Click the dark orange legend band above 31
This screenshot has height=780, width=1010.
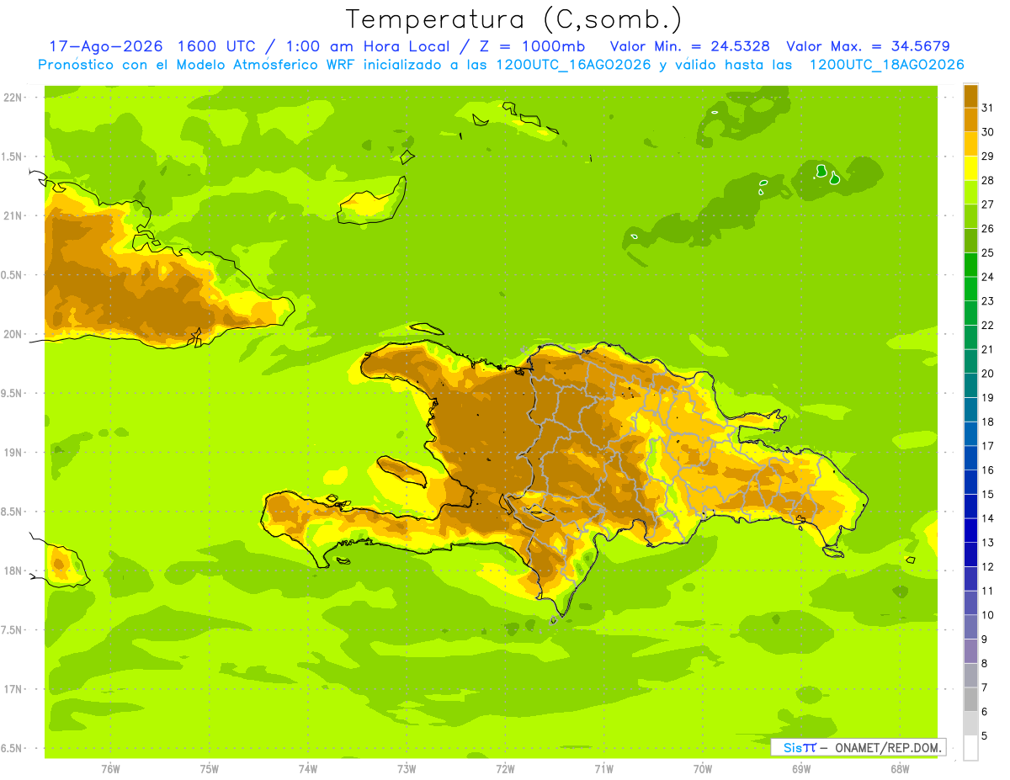coord(970,95)
